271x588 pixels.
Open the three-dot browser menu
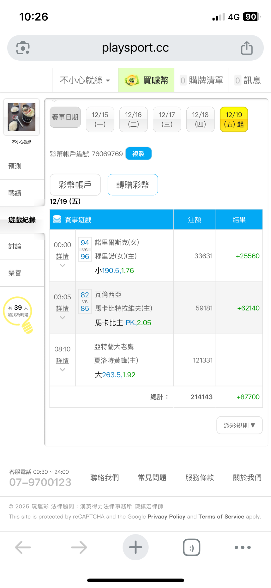(242, 547)
